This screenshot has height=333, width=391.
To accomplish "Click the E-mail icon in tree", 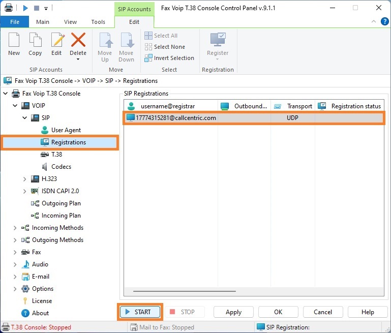I will point(25,277).
